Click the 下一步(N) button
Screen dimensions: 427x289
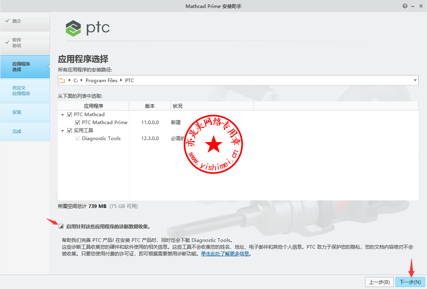tap(410, 282)
